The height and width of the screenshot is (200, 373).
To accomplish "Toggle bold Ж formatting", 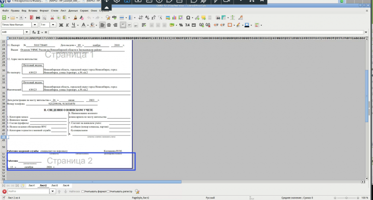I will pos(61,25).
